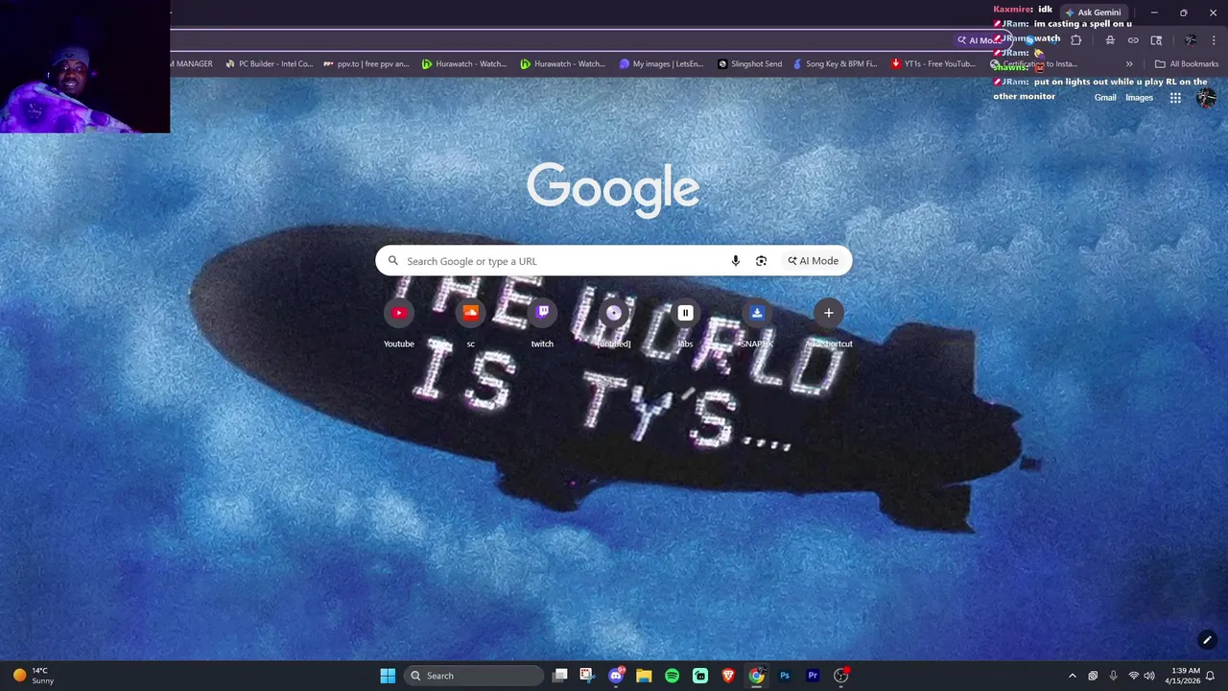This screenshot has height=691, width=1228.
Task: Open the Chrome three-dot menu
Action: point(1215,40)
